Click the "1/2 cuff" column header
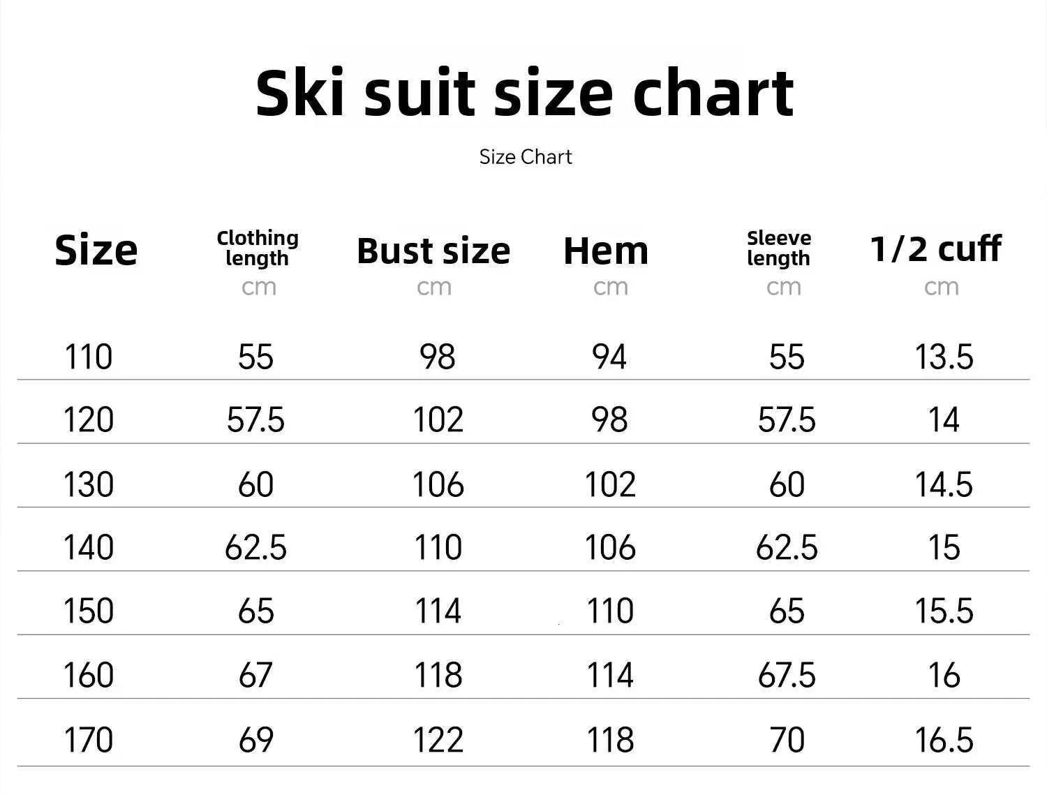Screen dimensions: 1047x795 click(x=935, y=248)
